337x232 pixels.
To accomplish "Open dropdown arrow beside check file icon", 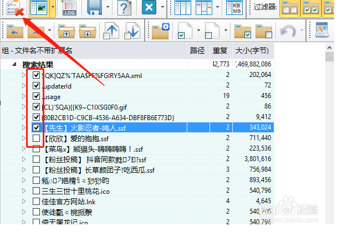I will tap(198, 30).
